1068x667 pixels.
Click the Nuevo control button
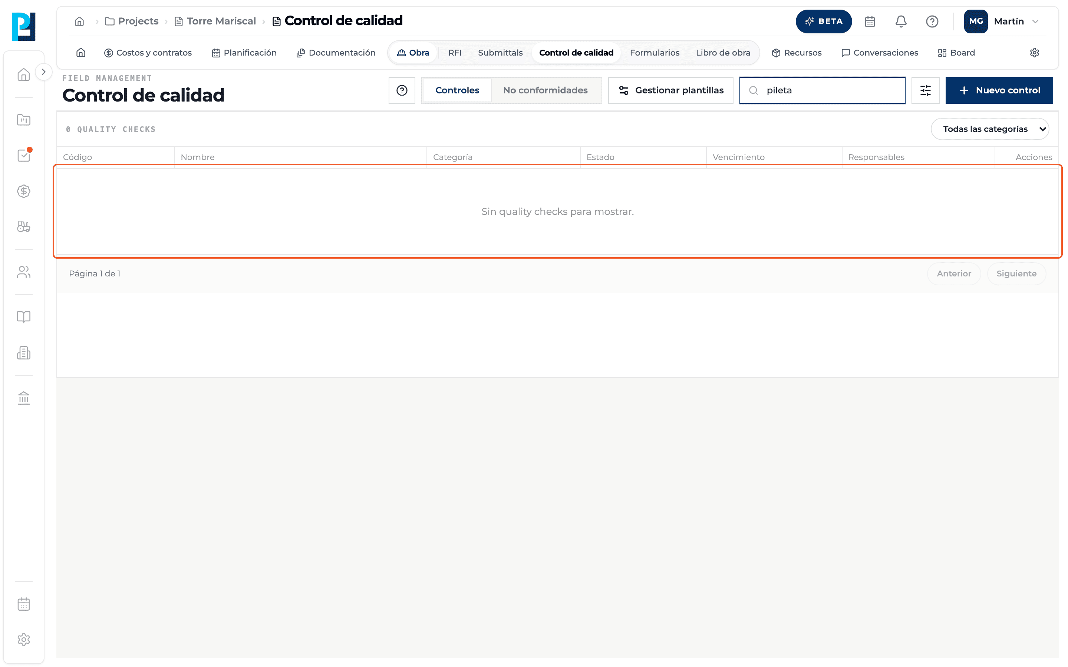point(999,90)
